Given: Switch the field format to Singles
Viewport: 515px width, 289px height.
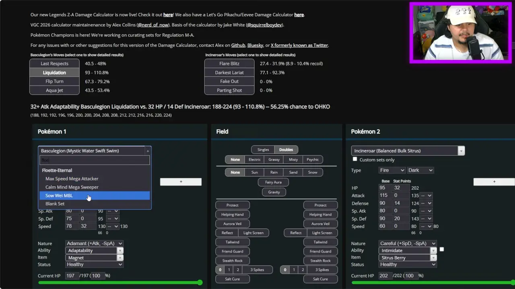Looking at the screenshot, I should (263, 150).
